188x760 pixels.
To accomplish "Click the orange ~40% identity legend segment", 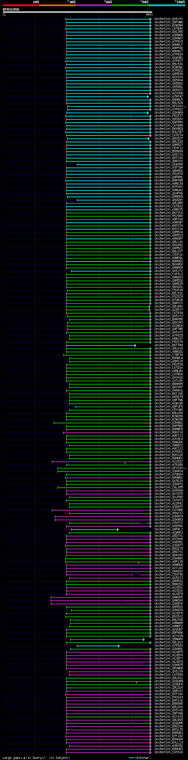I will click(58, 5).
